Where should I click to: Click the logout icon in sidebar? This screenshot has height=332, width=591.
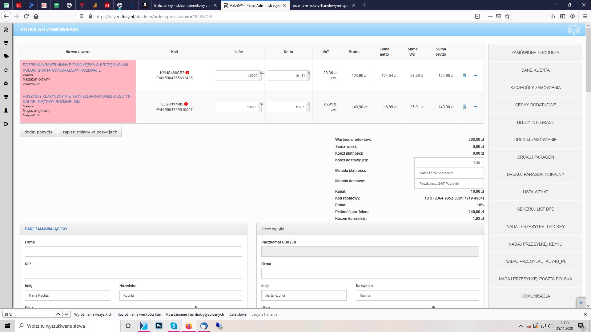pos(6,124)
